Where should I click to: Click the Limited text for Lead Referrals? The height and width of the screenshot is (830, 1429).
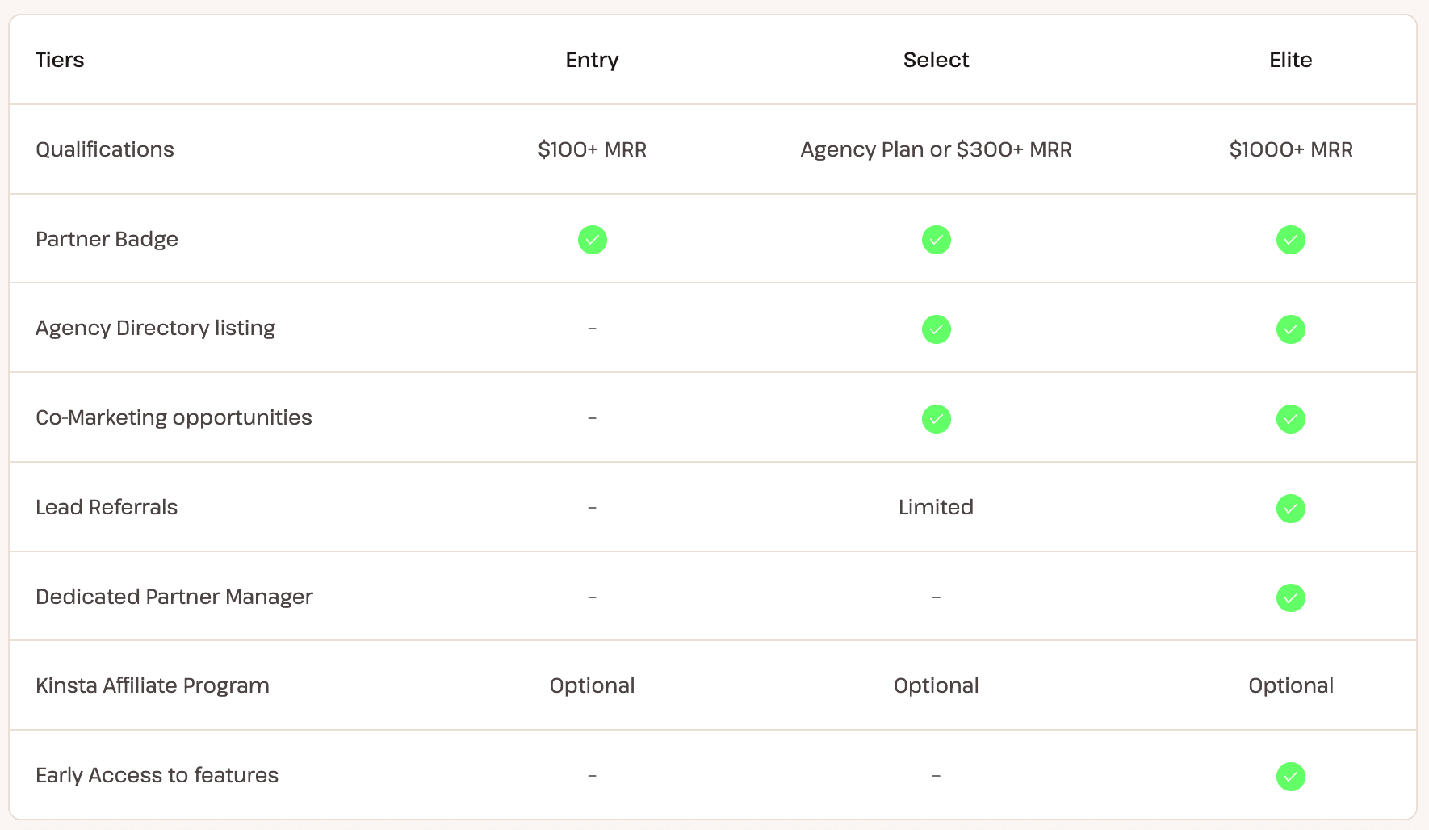tap(936, 507)
